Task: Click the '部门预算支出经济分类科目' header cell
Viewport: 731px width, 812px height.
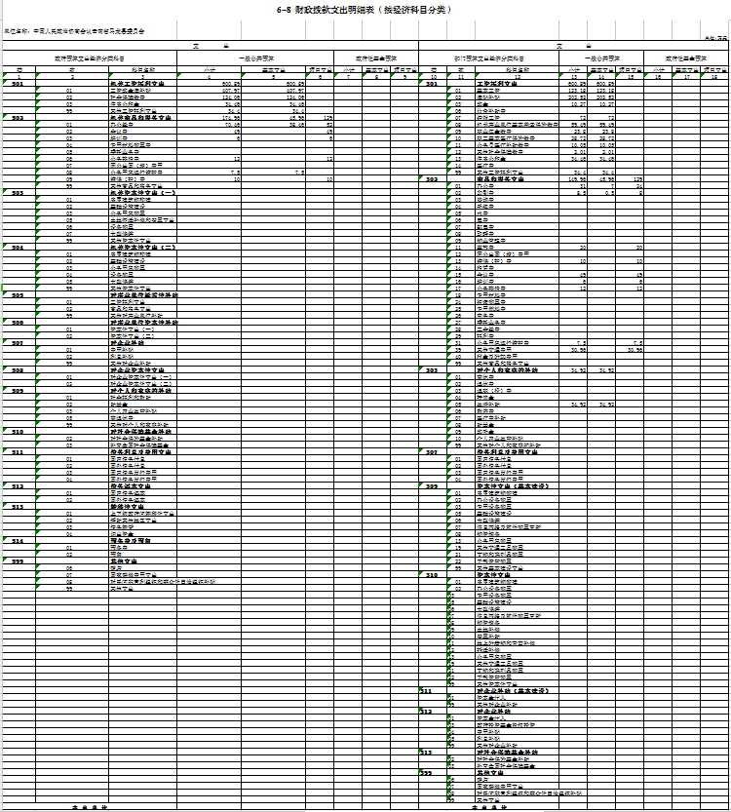Action: pyautogui.click(x=489, y=58)
